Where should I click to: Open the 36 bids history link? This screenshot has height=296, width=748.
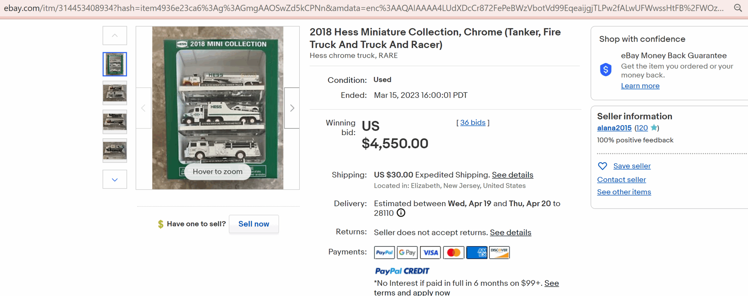[x=473, y=122]
